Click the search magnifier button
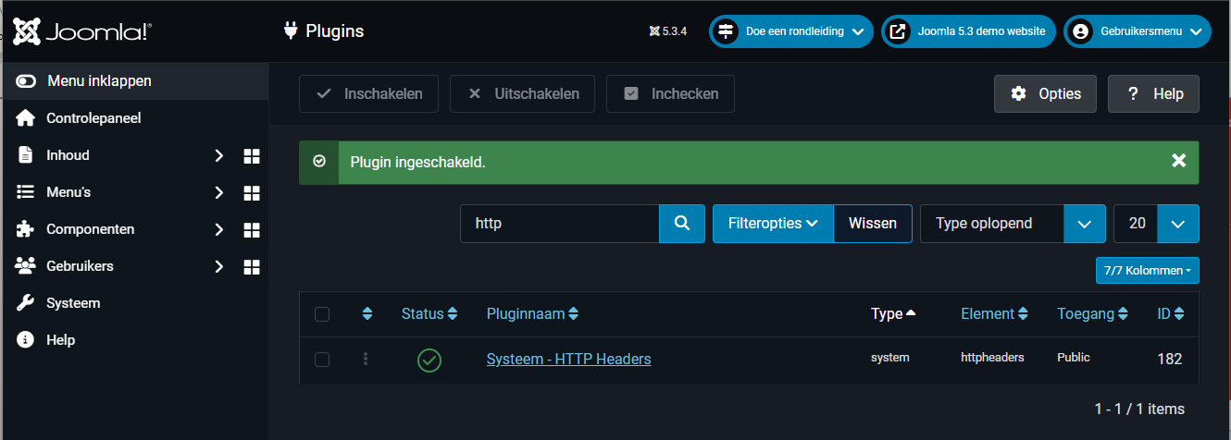1231x440 pixels. click(x=682, y=224)
